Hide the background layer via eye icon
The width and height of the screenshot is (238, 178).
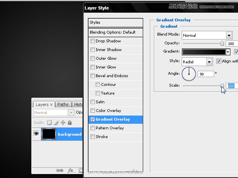click(x=36, y=134)
